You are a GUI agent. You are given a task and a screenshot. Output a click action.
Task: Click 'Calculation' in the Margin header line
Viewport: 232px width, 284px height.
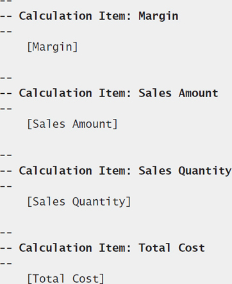tap(56, 16)
